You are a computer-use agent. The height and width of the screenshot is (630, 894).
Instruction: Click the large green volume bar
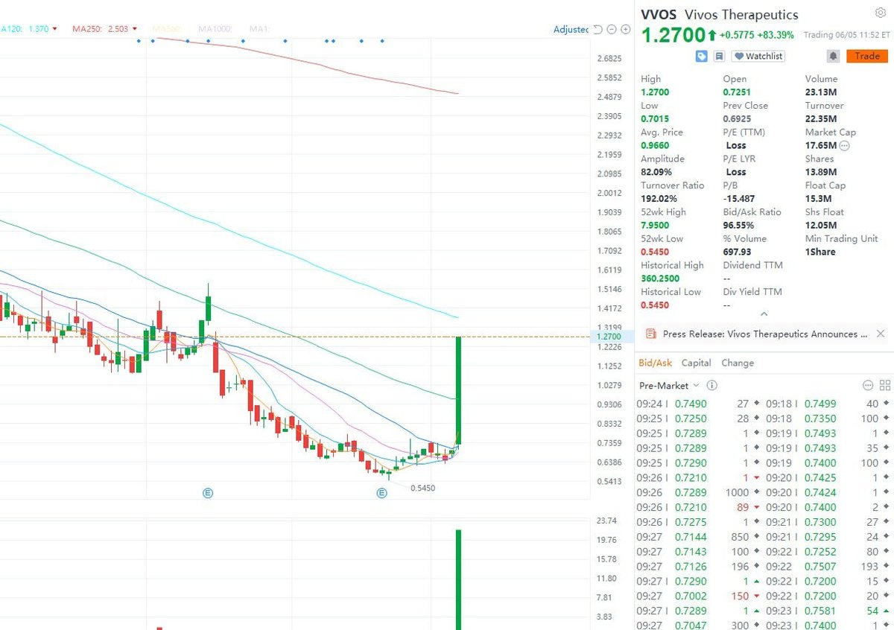point(458,579)
